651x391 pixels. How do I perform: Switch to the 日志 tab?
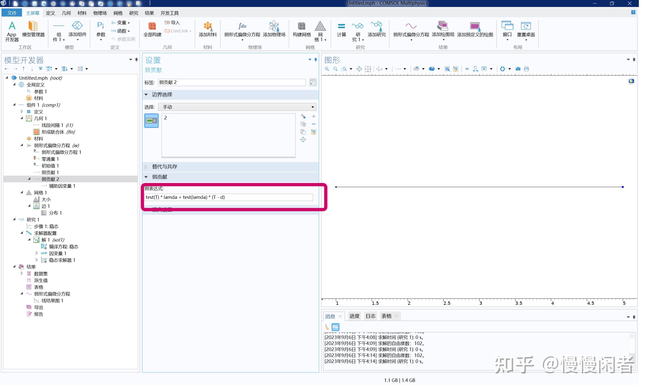click(371, 316)
